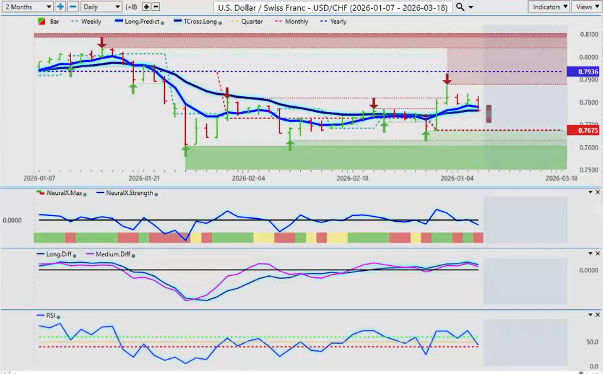Click the Bar legend color swatch
This screenshot has height=374, width=603.
[42, 21]
